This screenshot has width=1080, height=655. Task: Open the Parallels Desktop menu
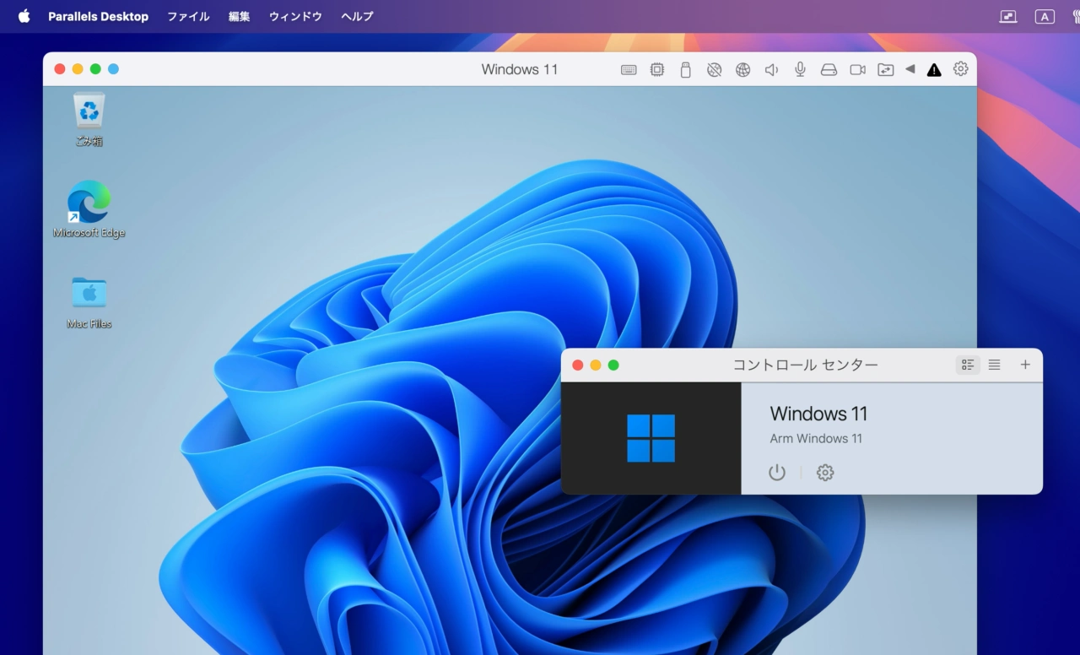click(98, 16)
